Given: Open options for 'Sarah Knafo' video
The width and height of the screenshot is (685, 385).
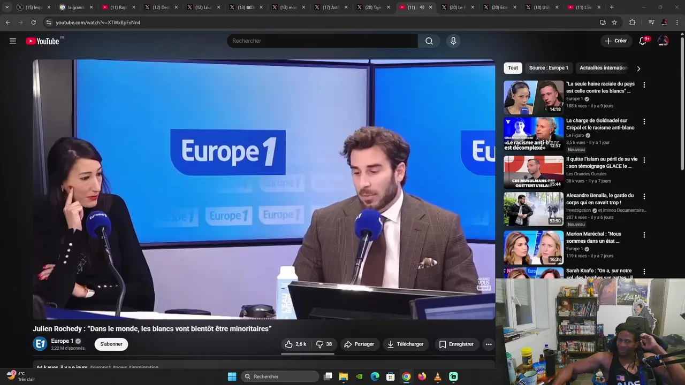Looking at the screenshot, I should [x=644, y=272].
